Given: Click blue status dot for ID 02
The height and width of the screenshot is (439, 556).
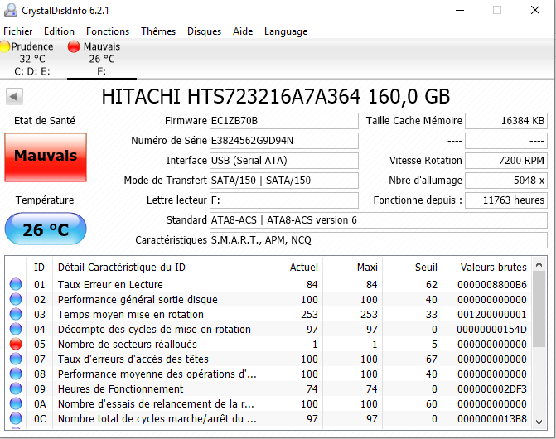Looking at the screenshot, I should point(16,299).
